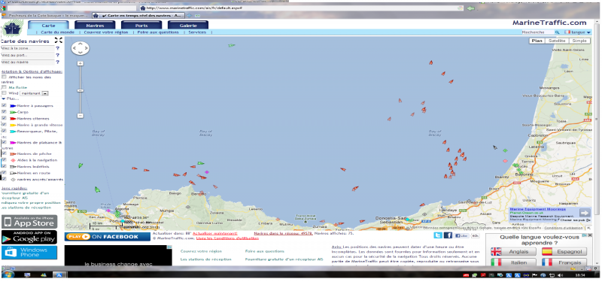The image size is (602, 282).
Task: Click the Facebook share icon
Action: [448, 235]
